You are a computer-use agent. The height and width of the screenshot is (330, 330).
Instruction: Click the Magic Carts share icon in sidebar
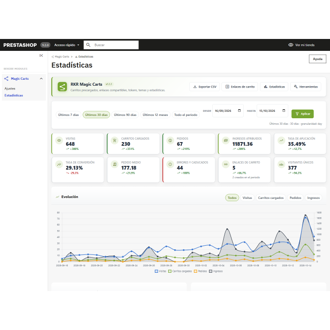pyautogui.click(x=6, y=78)
